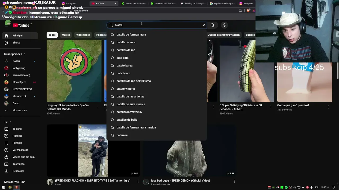Open the 3D printed corn video thumbnail
This screenshot has width=339, height=190.
pyautogui.click(x=247, y=71)
